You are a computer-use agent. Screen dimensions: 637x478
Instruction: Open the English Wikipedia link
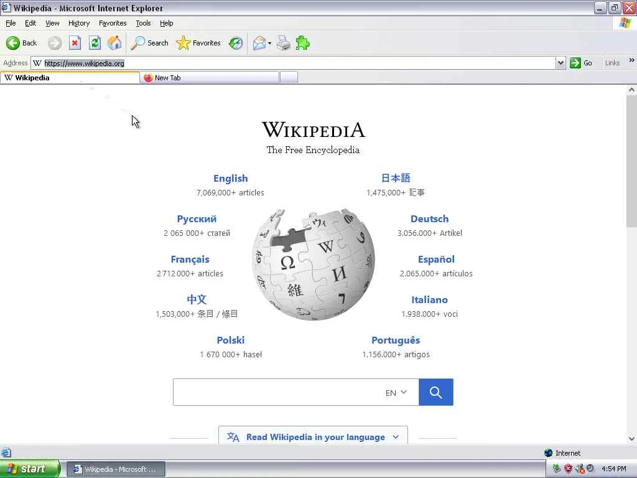(x=230, y=178)
